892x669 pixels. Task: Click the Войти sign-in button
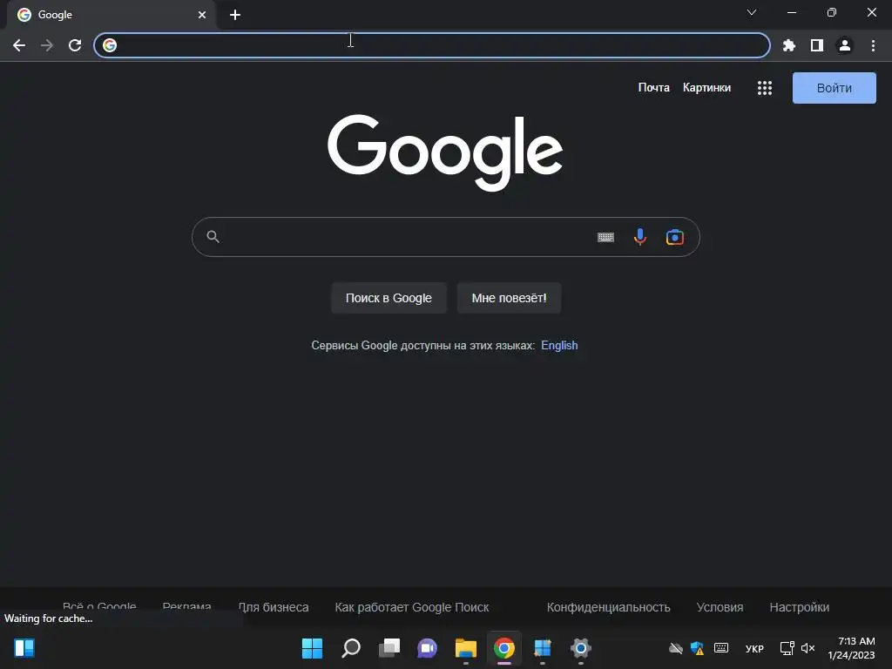834,88
